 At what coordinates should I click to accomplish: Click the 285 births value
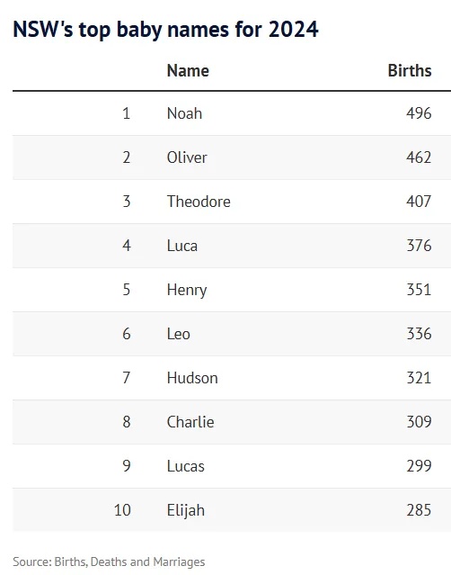pos(419,510)
